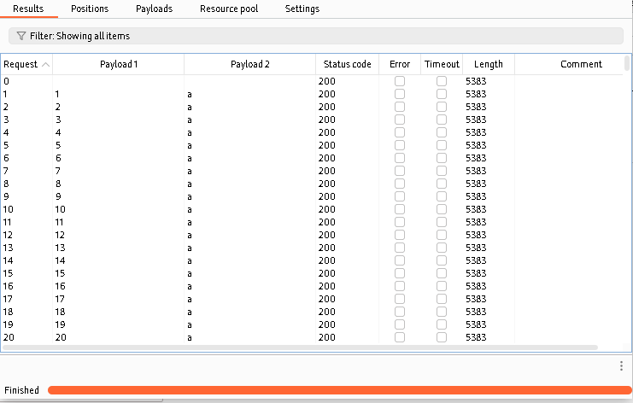This screenshot has width=633, height=403.
Task: Sort by the Payload 1 column header
Action: pos(119,64)
